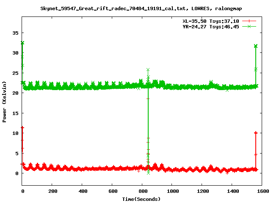Click the green peak marker at plot start
The height and width of the screenshot is (203, 271).
coord(22,43)
